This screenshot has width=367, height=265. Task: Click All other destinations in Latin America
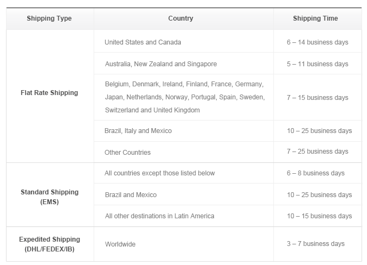click(x=160, y=216)
